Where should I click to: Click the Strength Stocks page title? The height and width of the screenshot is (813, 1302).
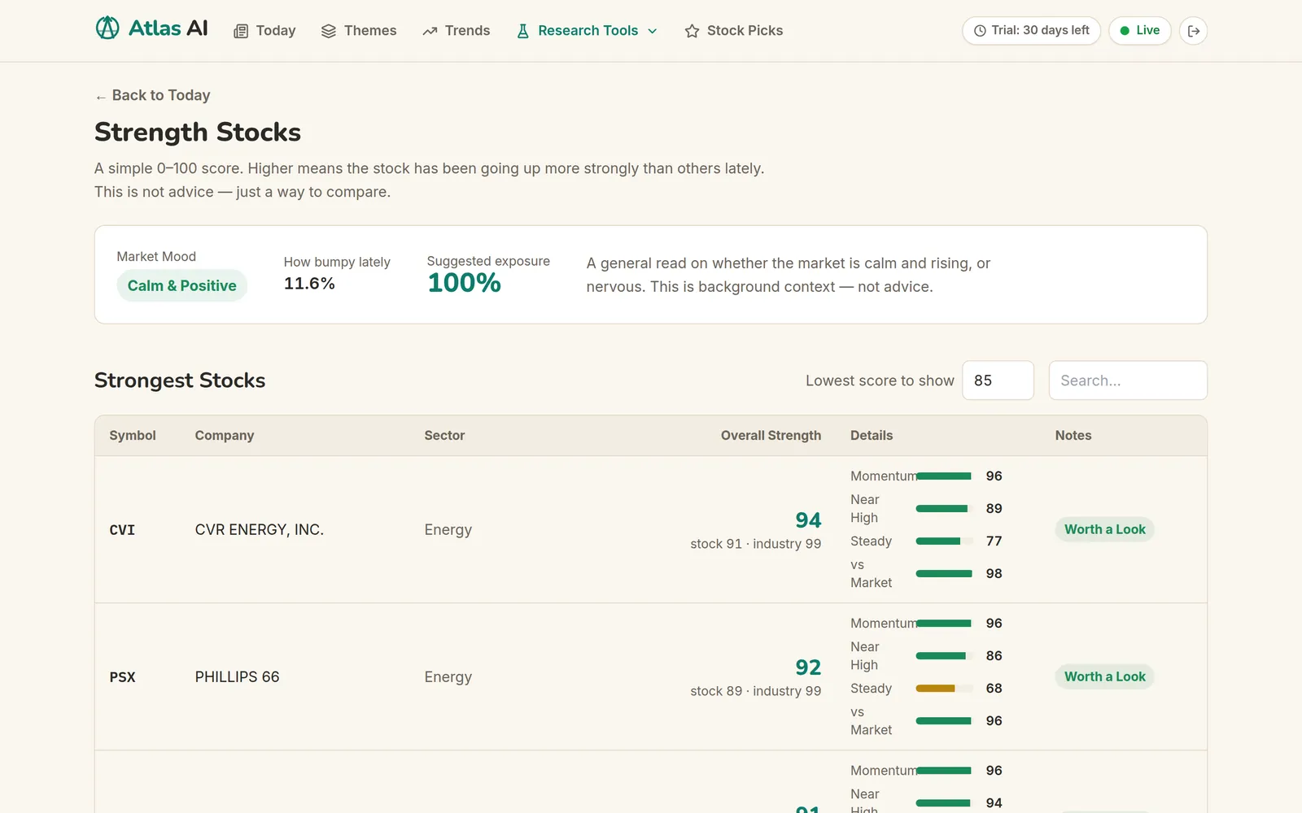coord(198,133)
